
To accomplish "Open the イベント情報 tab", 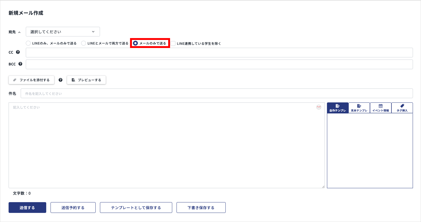I will pos(380,108).
